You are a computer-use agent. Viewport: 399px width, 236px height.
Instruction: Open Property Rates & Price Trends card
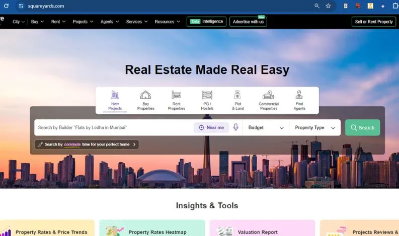coord(47,228)
